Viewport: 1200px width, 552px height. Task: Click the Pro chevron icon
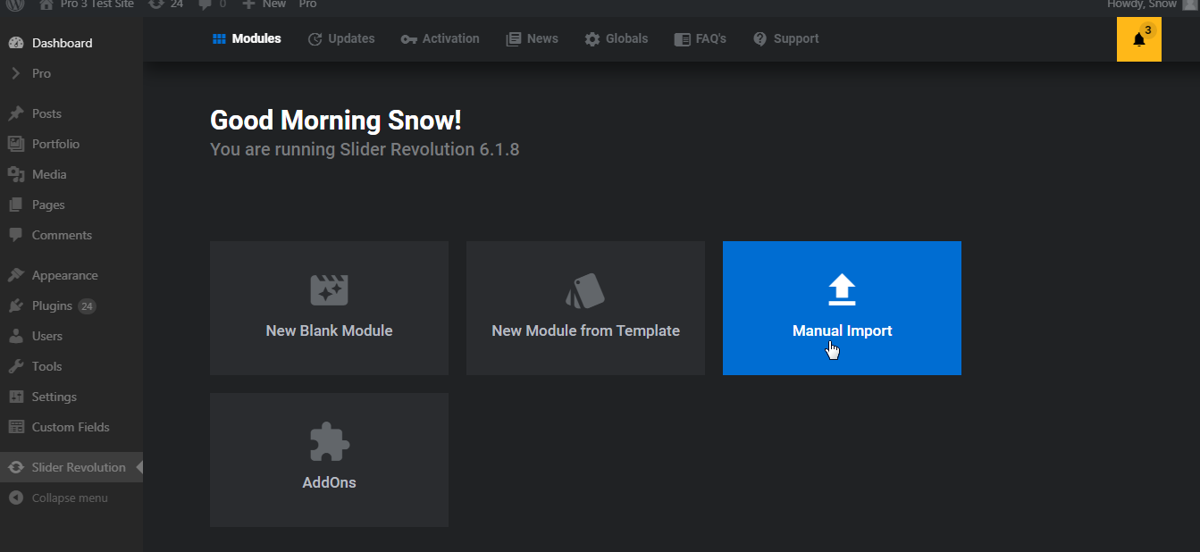tap(15, 73)
